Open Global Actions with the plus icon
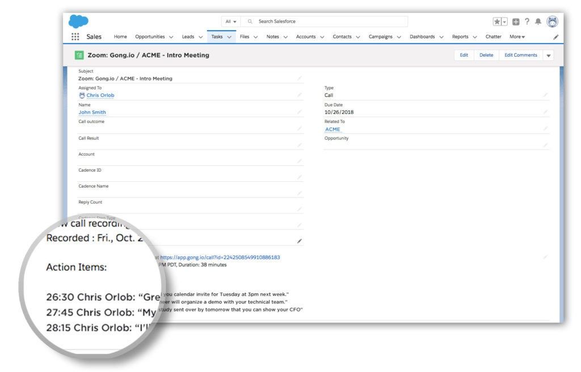The width and height of the screenshot is (581, 372). (516, 22)
